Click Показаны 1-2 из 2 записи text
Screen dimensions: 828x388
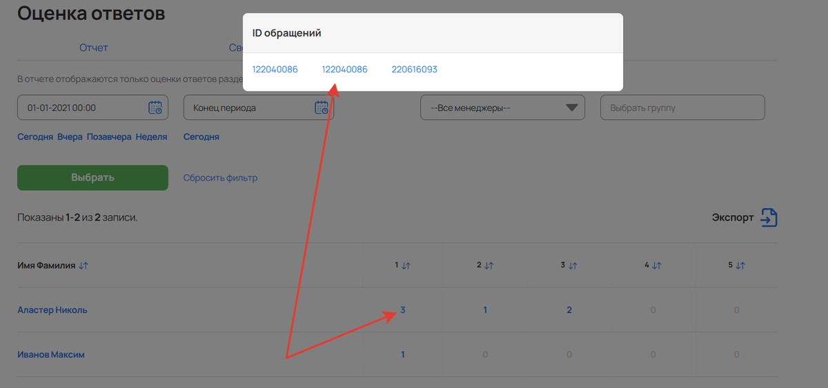click(77, 218)
